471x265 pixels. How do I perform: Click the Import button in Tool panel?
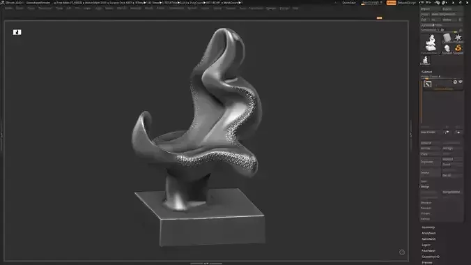coord(430,9)
